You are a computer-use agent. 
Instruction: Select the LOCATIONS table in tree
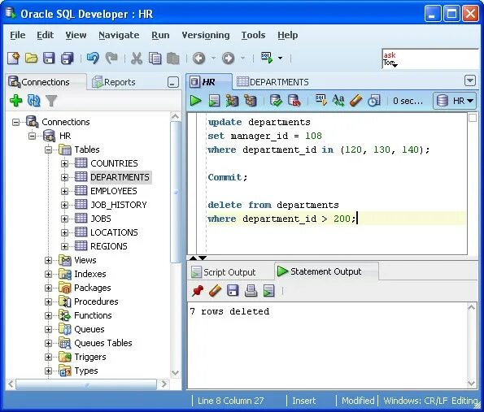pyautogui.click(x=114, y=232)
